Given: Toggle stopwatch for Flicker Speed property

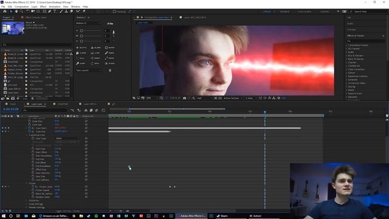Looking at the screenshot, I should click(x=33, y=190).
